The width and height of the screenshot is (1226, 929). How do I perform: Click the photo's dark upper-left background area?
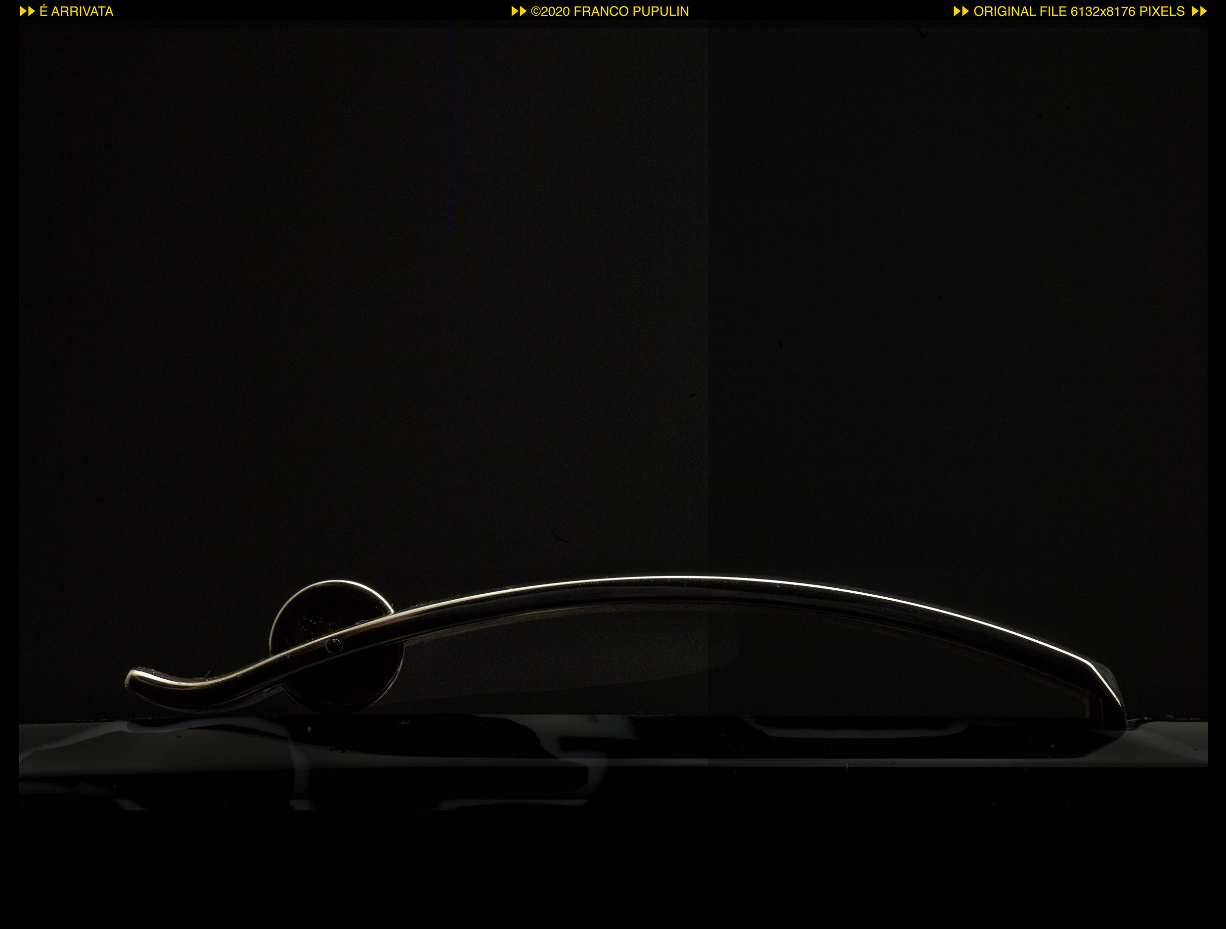click(x=166, y=166)
